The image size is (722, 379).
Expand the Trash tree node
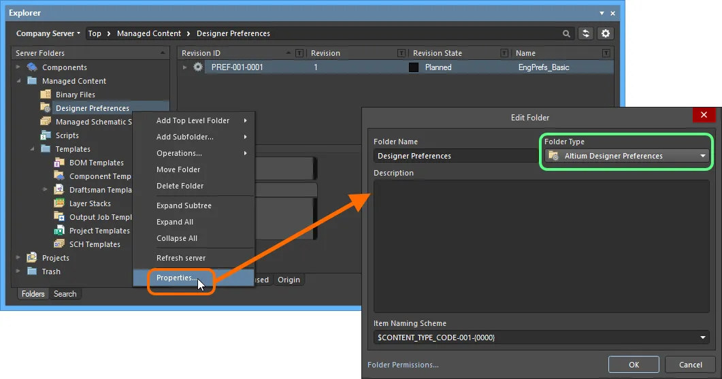pyautogui.click(x=18, y=271)
